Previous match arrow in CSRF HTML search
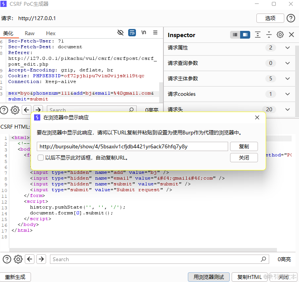This screenshot has height=282, width=299. pos(29,259)
